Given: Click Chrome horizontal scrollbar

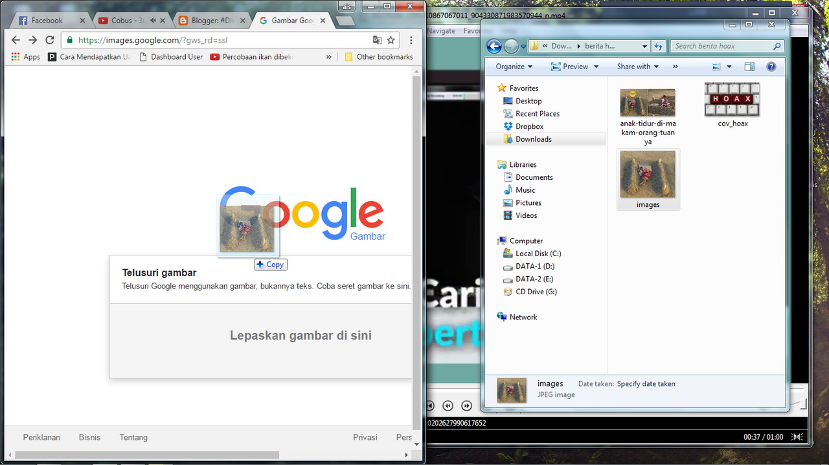Looking at the screenshot, I should click(147, 455).
